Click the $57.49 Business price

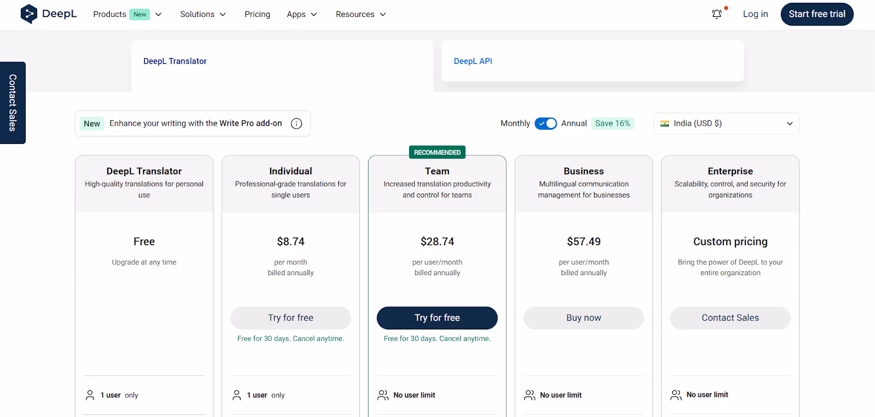(x=584, y=242)
